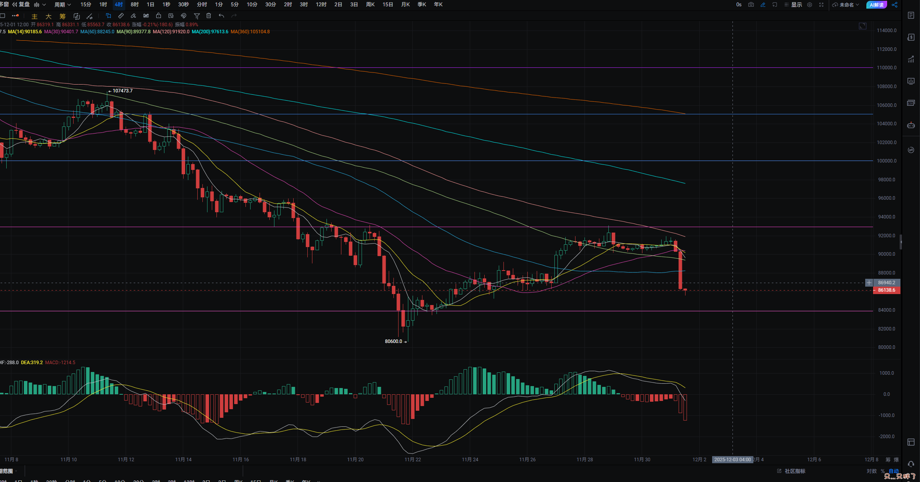Toggle percent scale mode
The image size is (920, 482).
(x=883, y=471)
